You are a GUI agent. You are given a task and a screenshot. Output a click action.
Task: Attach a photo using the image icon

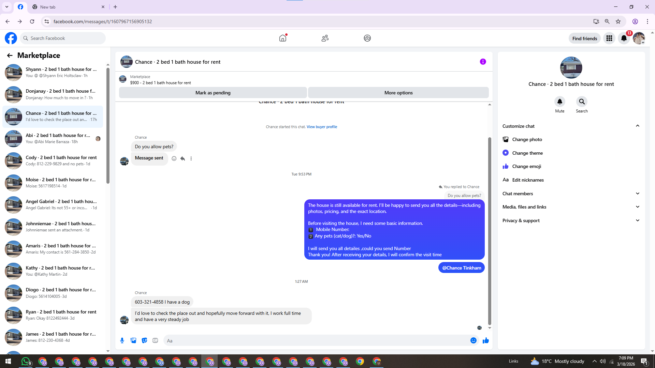point(133,340)
